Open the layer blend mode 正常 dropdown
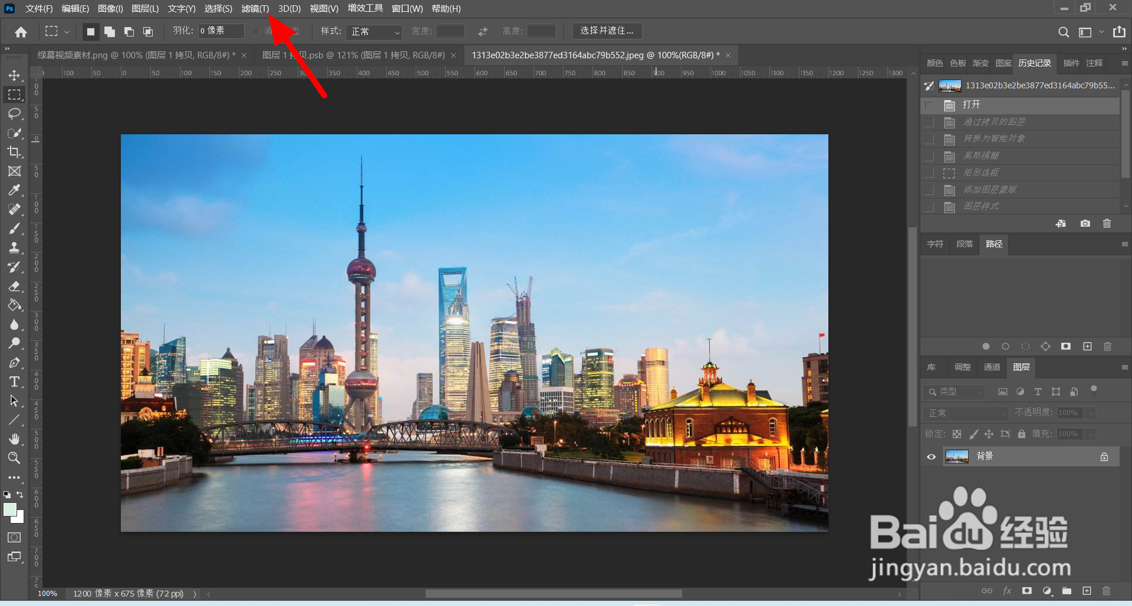This screenshot has height=606, width=1132. tap(967, 413)
